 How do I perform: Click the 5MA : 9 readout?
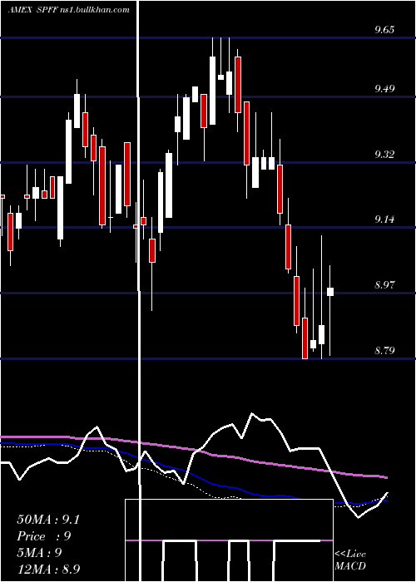tap(39, 553)
